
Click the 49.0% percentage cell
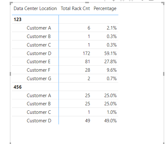pos(111,121)
